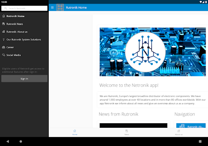Focus the Search Netronik field

[x=24, y=9]
